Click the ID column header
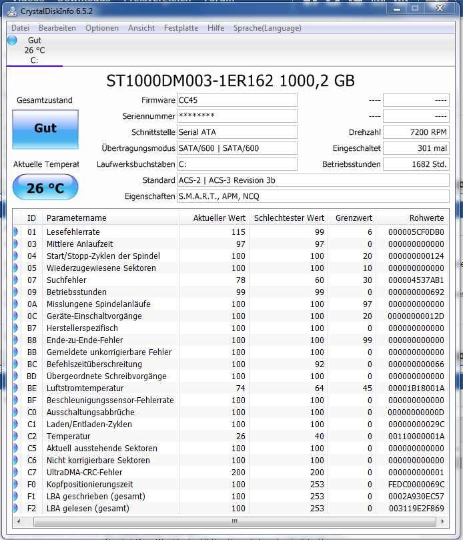Viewport: 463px width, 540px height. pyautogui.click(x=31, y=218)
